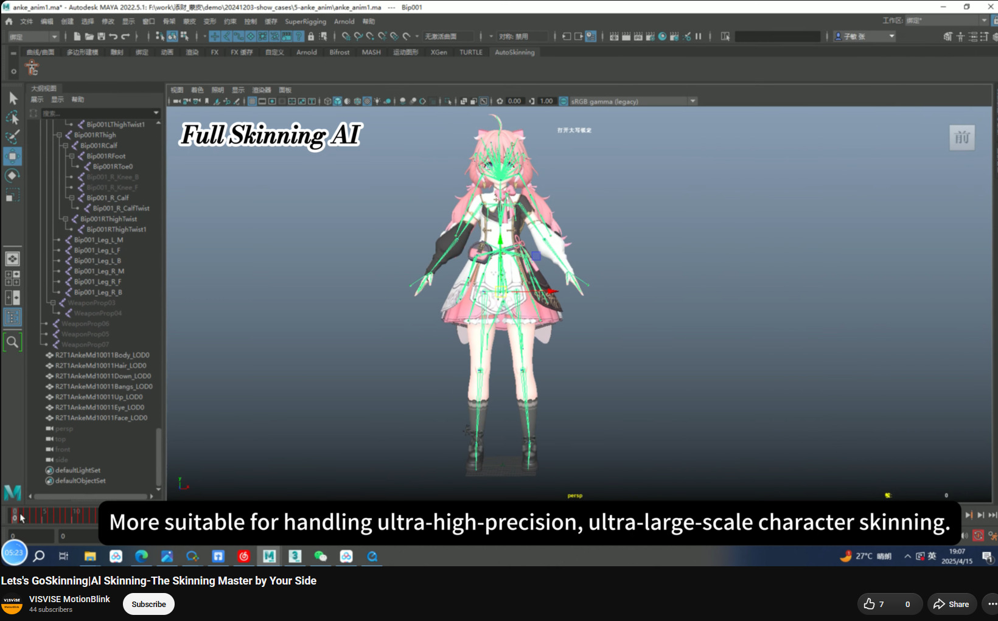The image size is (998, 621).
Task: Click the Open Scene folder icon
Action: click(x=89, y=36)
